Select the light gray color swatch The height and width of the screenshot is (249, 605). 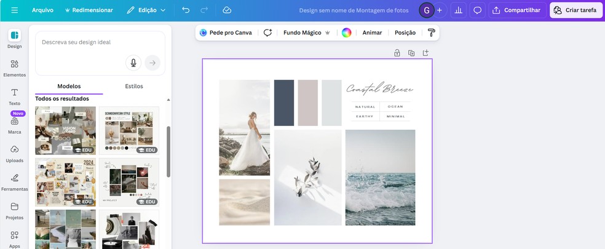[x=332, y=103]
